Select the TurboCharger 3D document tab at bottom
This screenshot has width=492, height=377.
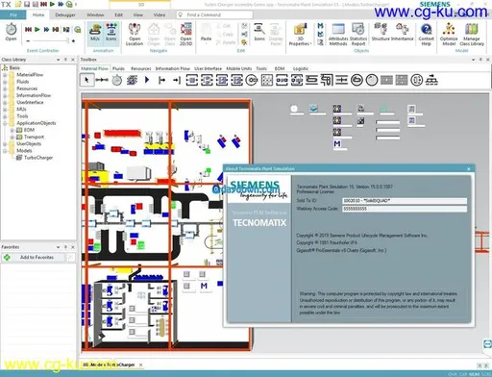109,364
